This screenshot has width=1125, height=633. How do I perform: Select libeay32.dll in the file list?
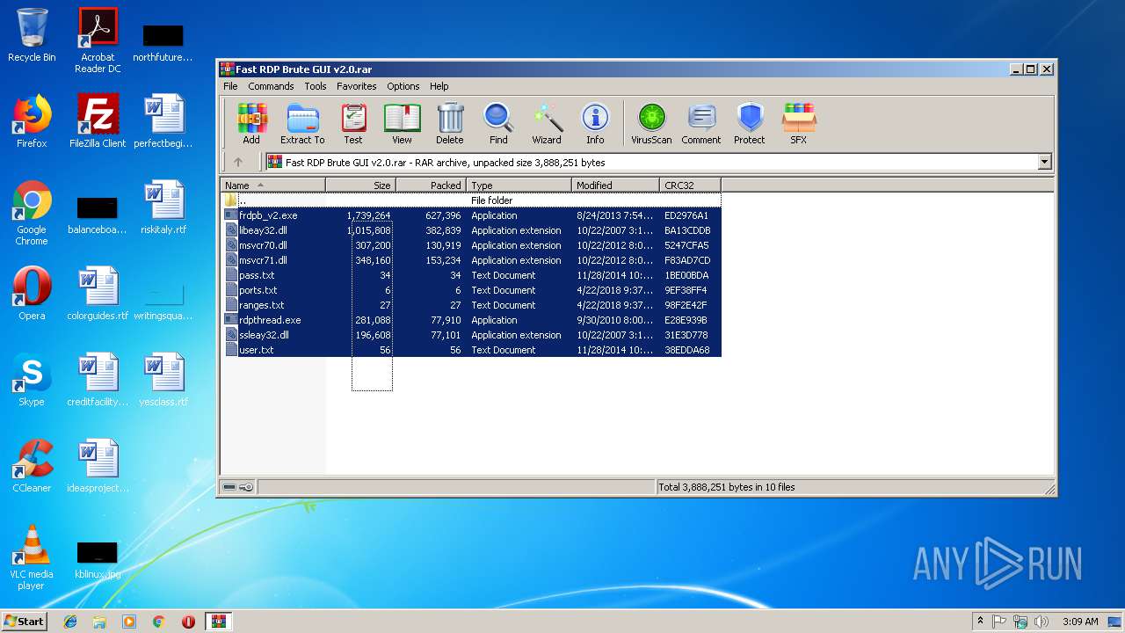471,230
